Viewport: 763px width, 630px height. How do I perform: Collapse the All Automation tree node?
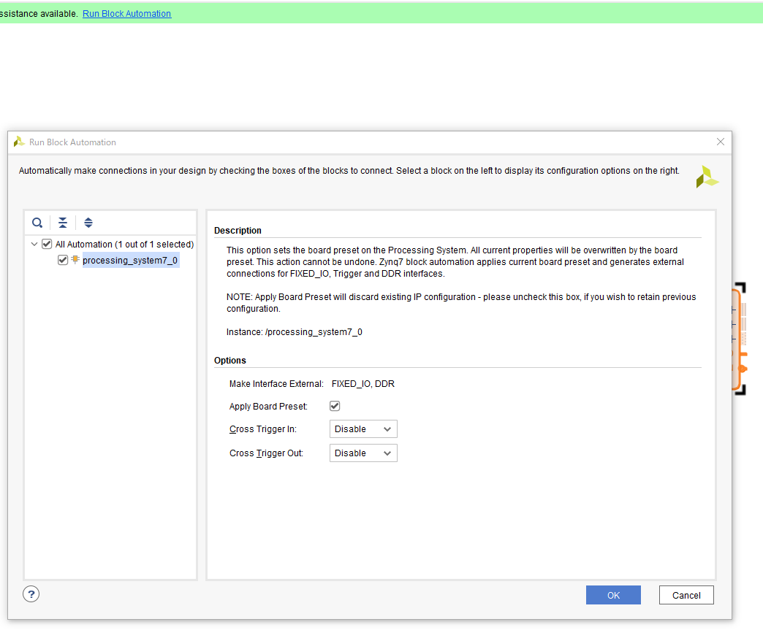tap(34, 244)
